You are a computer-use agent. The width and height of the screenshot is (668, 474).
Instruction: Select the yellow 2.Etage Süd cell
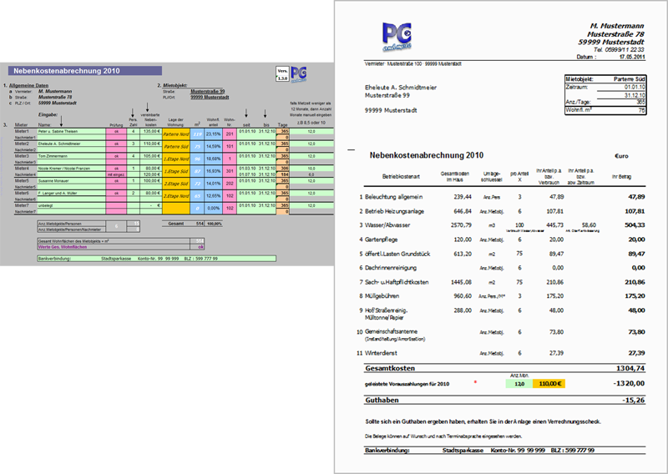[x=176, y=184]
